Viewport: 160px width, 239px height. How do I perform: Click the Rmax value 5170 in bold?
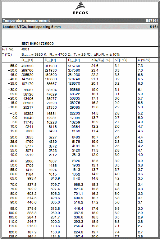point(76,142)
